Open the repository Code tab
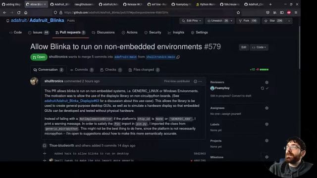 pos(15,33)
